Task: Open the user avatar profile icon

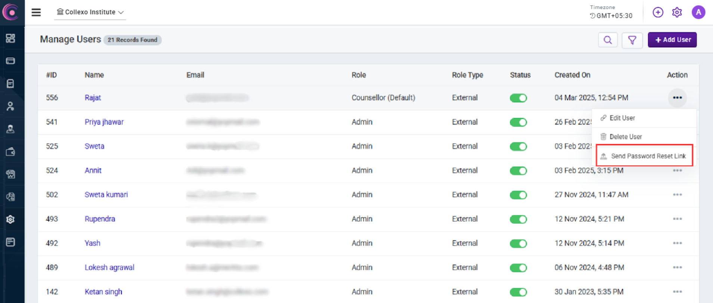Action: 698,12
